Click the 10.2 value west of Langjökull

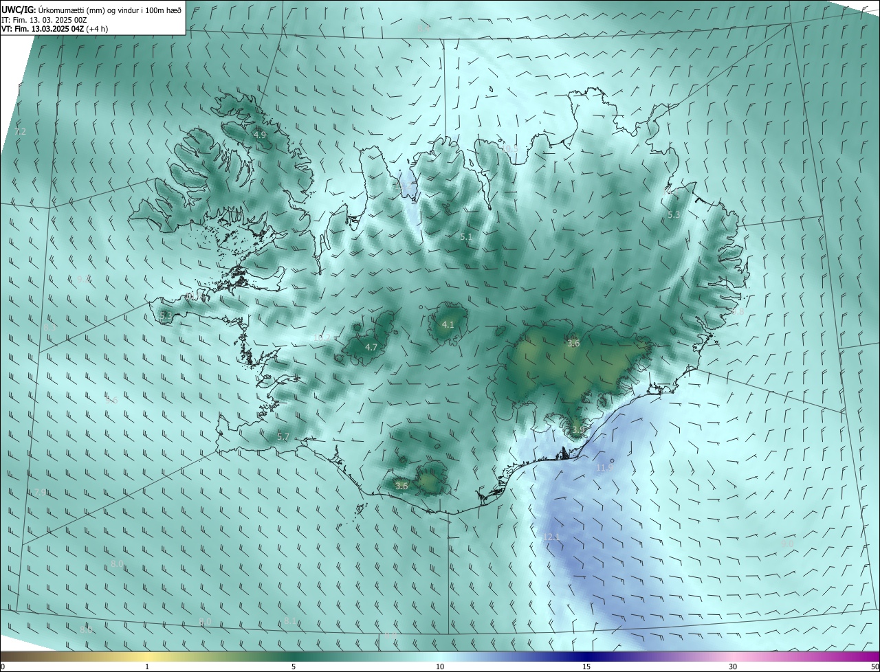pyautogui.click(x=322, y=338)
